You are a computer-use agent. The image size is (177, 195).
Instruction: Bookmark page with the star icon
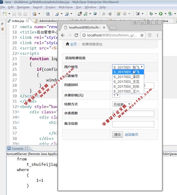click(x=142, y=35)
